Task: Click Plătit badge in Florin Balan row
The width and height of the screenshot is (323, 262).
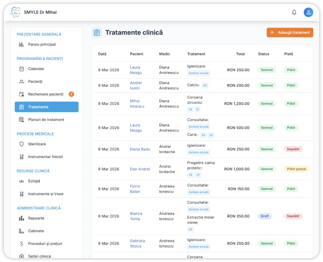Action: tap(291, 189)
